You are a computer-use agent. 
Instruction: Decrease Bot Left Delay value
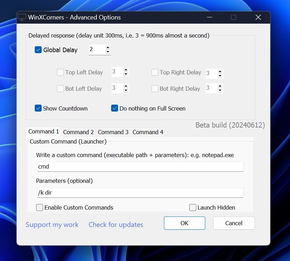point(126,90)
